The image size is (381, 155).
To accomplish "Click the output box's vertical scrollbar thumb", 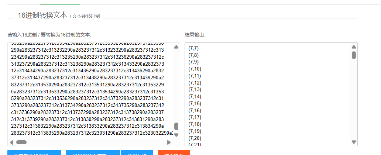I will [x=354, y=55].
